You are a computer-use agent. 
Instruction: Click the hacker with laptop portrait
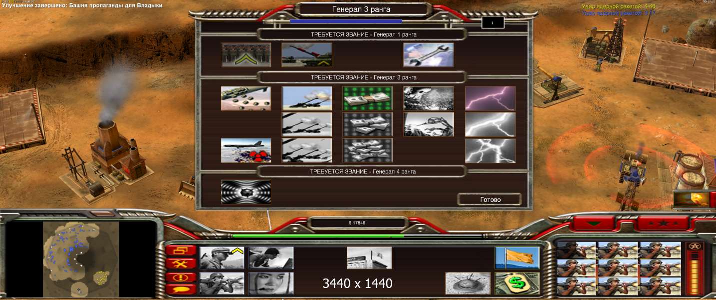pyautogui.click(x=271, y=258)
